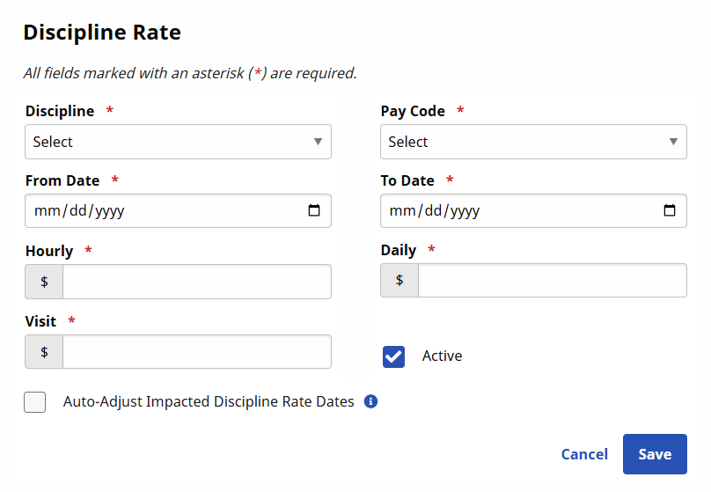
Task: Focus the Visit rate input field
Action: click(x=196, y=352)
